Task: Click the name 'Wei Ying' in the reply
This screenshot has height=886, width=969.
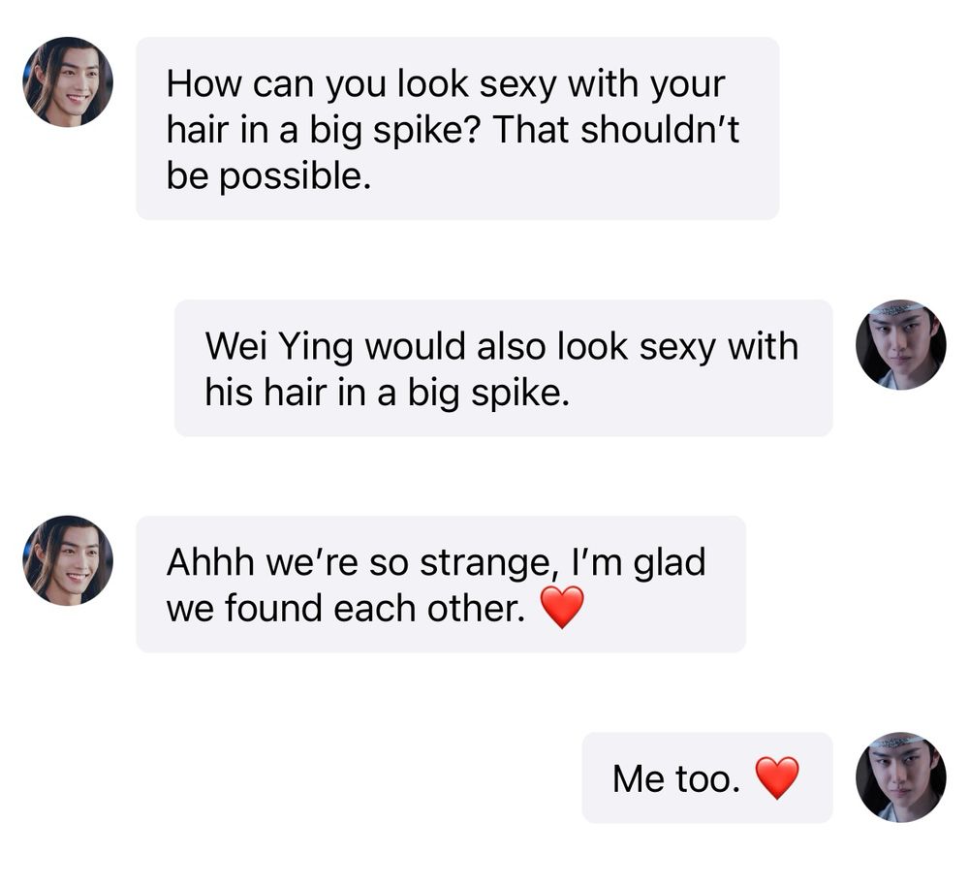Action: [x=279, y=347]
